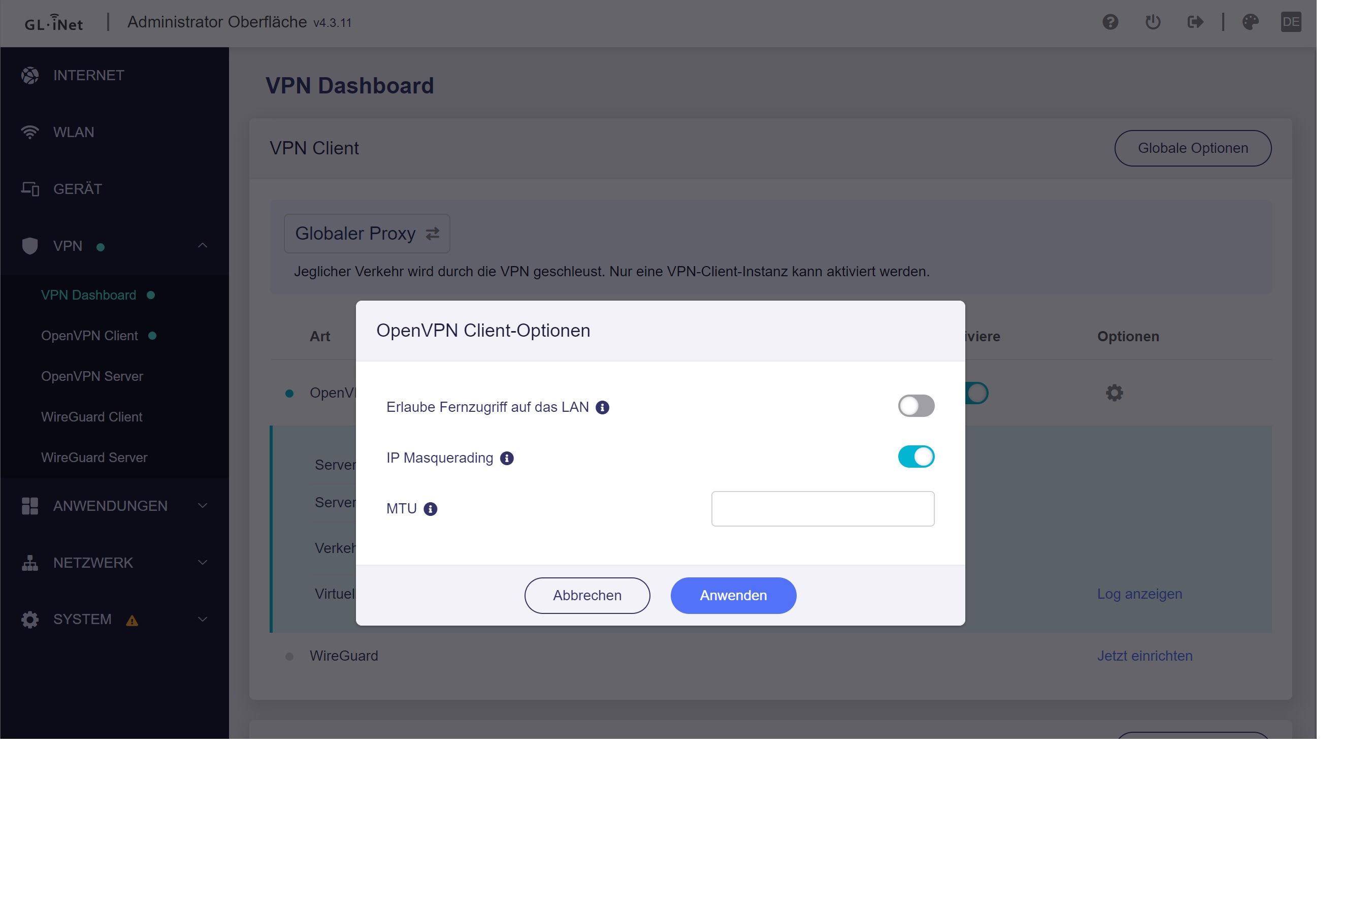1371x911 pixels.
Task: Click the power reboot icon in header
Action: tap(1153, 22)
